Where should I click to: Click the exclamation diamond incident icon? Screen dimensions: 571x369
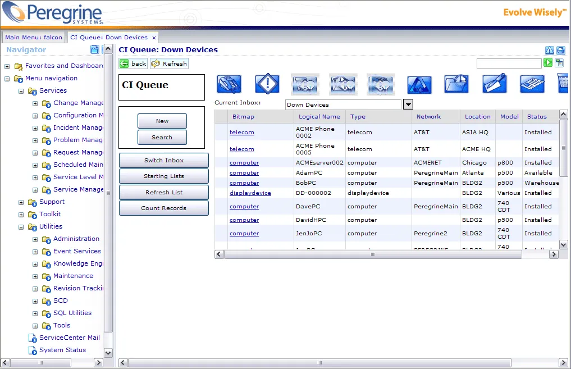click(267, 84)
